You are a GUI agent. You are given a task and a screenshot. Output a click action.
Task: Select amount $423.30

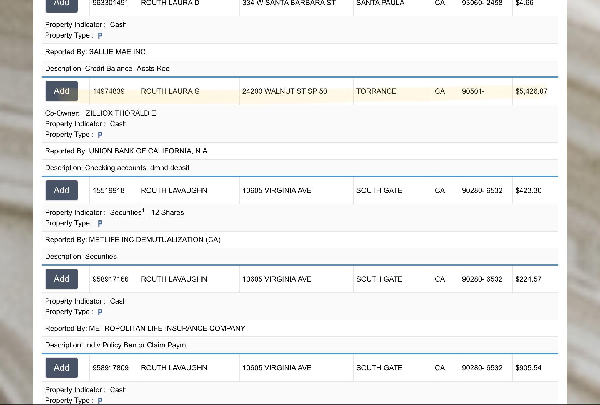click(529, 190)
